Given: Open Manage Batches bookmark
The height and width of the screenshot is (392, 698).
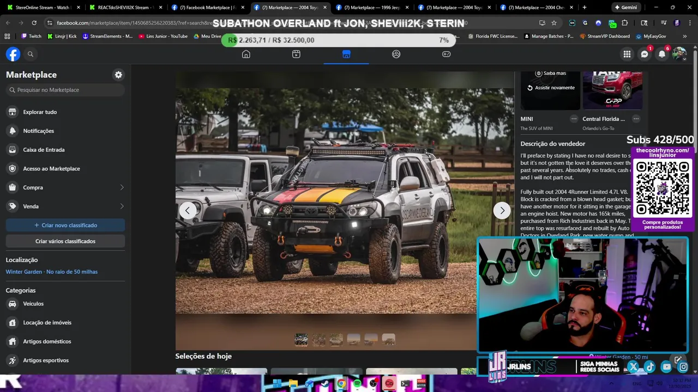Looking at the screenshot, I should tap(549, 36).
